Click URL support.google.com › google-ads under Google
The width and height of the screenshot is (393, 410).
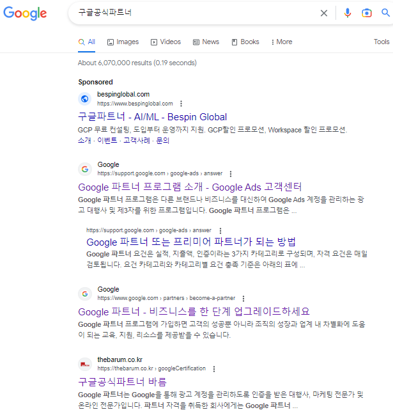160,173
